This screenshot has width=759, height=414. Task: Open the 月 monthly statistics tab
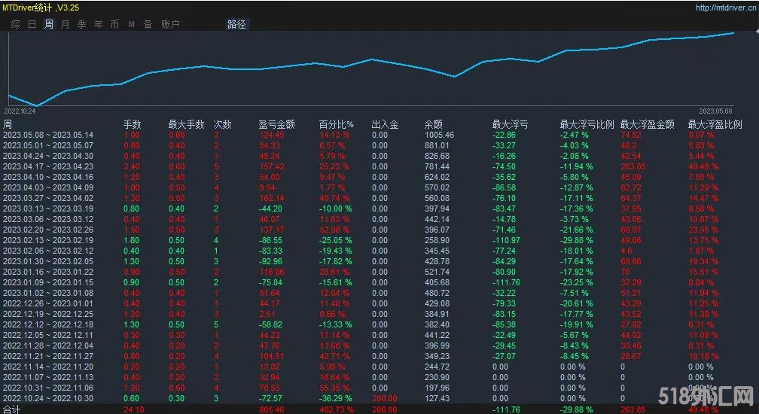tap(66, 24)
